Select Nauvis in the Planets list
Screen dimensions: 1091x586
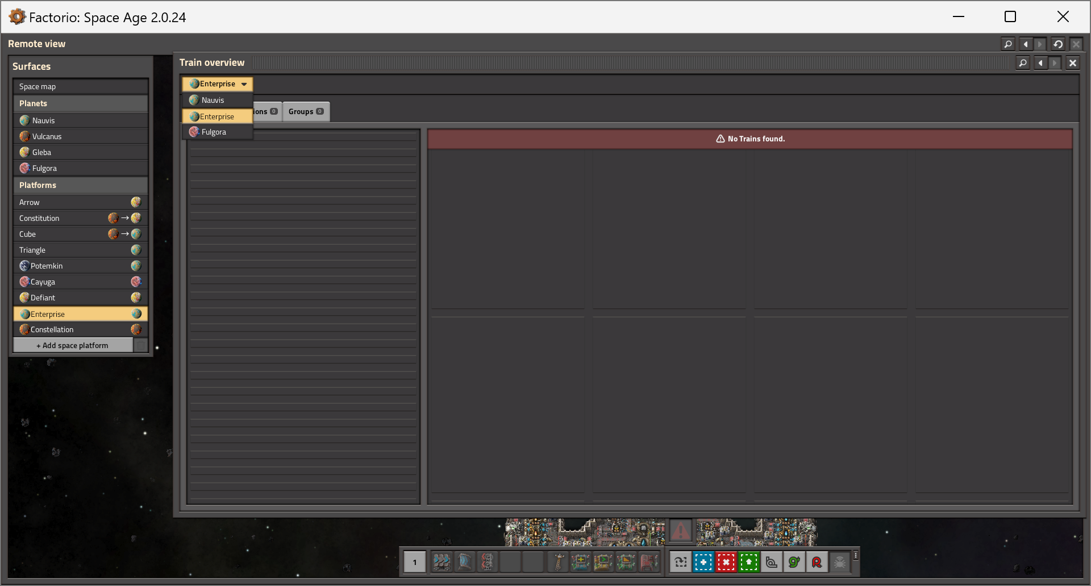[81, 120]
